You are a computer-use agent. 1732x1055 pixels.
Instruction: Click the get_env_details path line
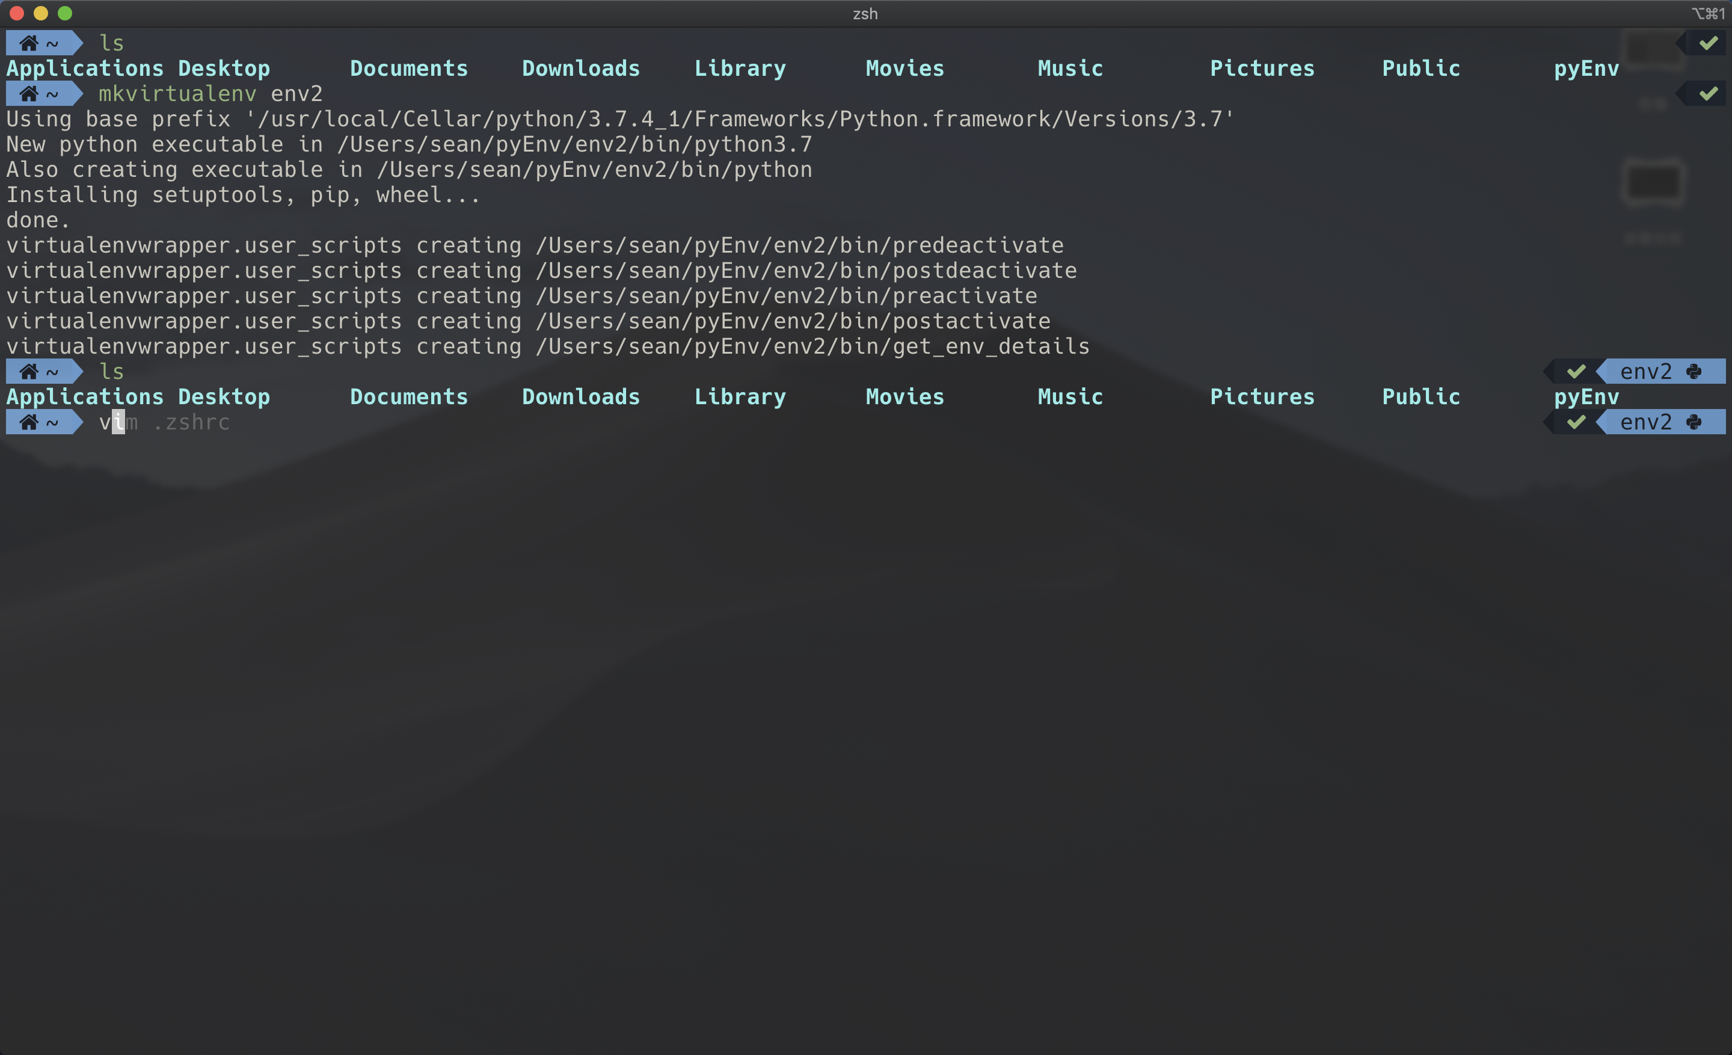[812, 346]
